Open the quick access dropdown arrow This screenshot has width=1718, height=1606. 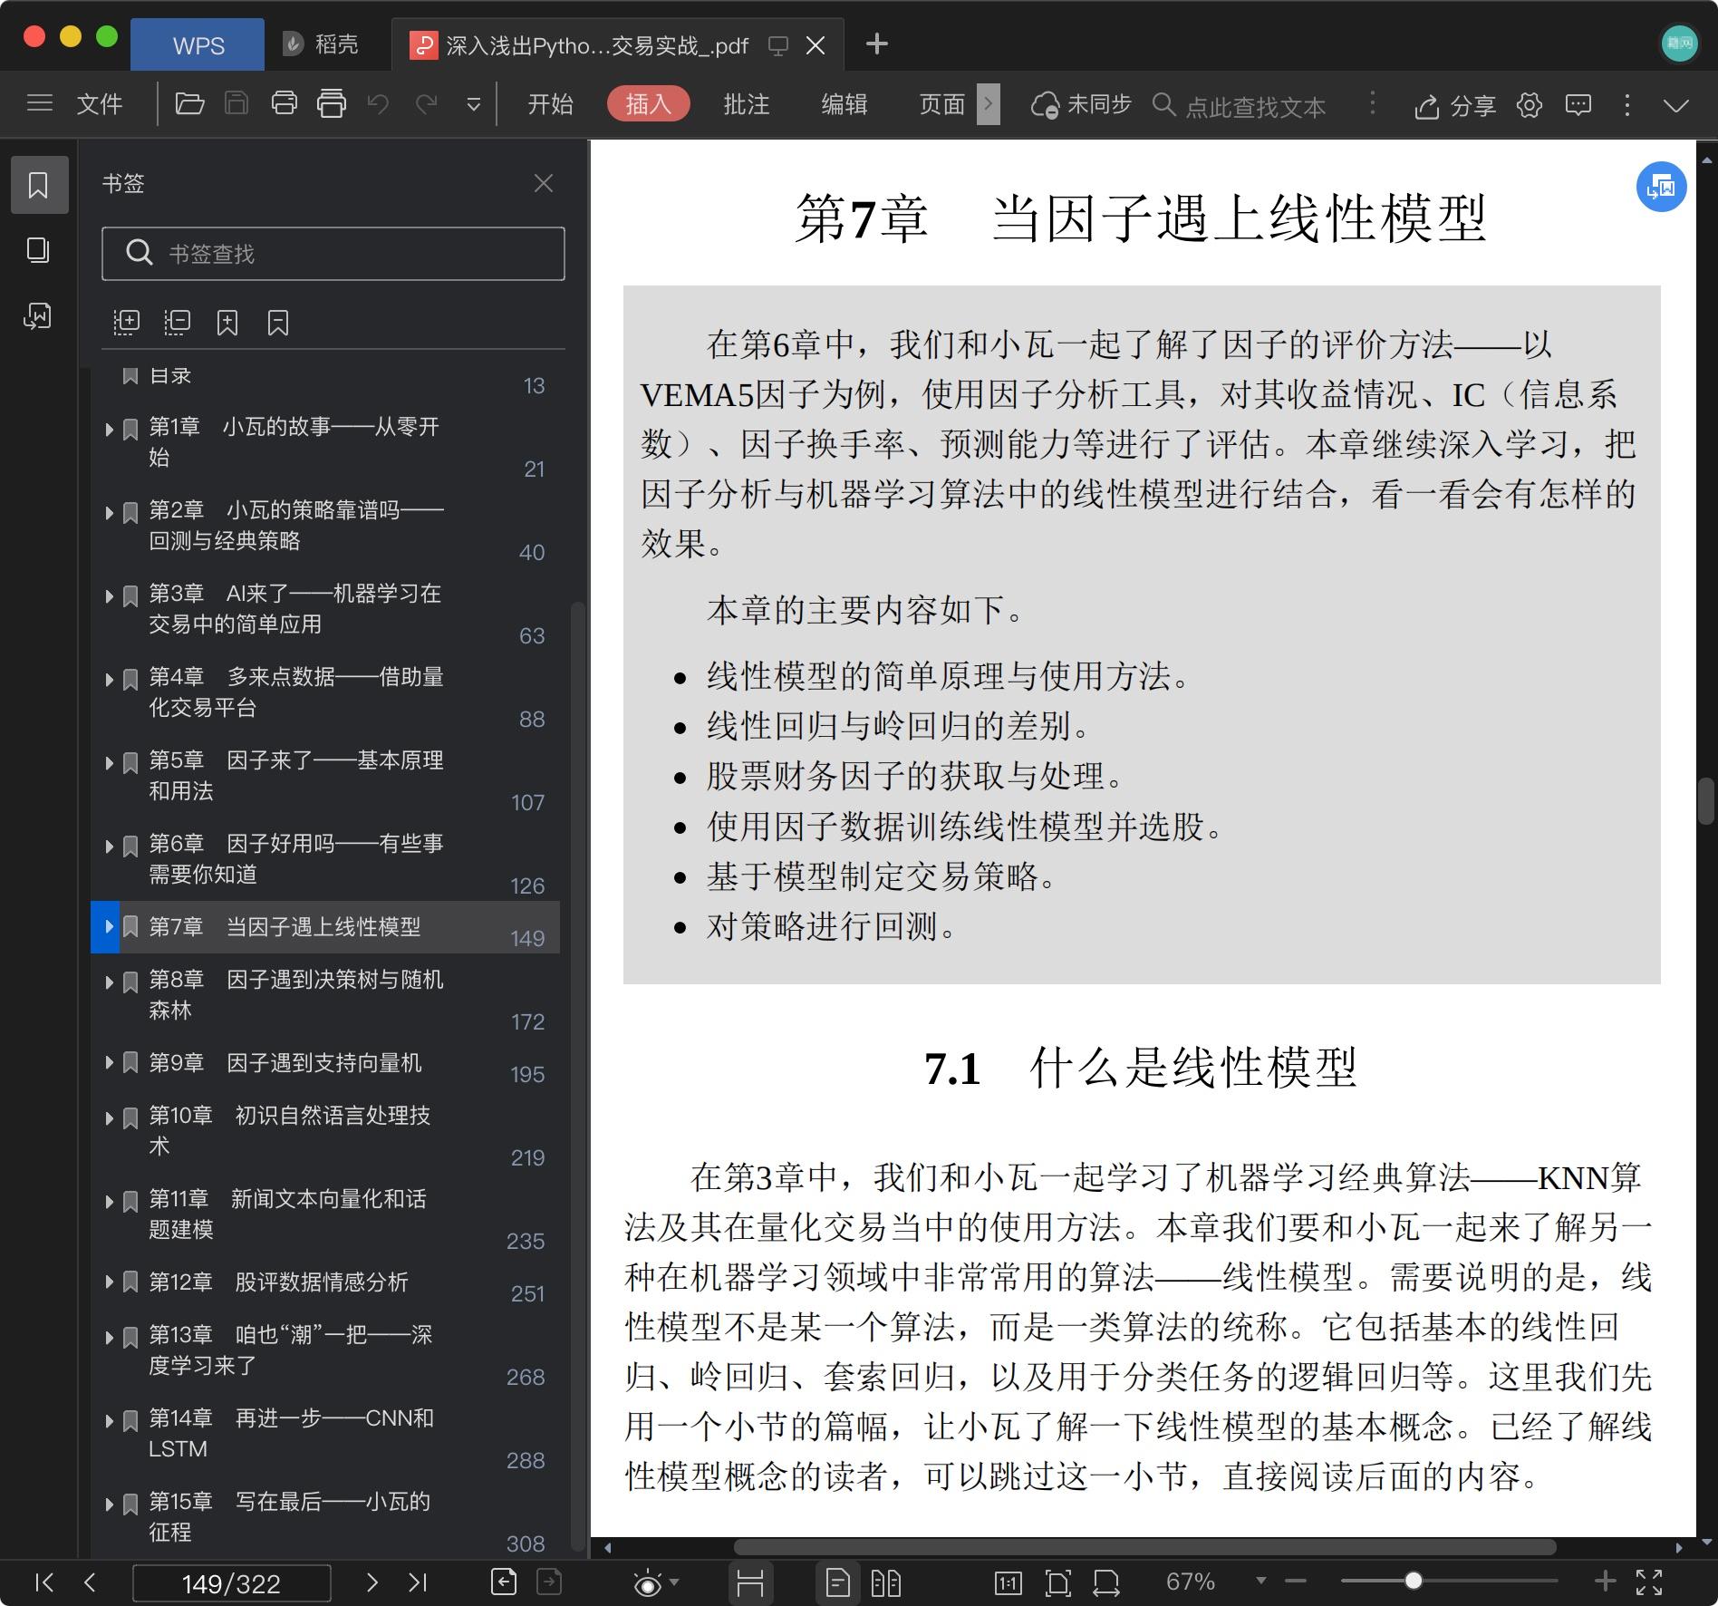click(473, 105)
